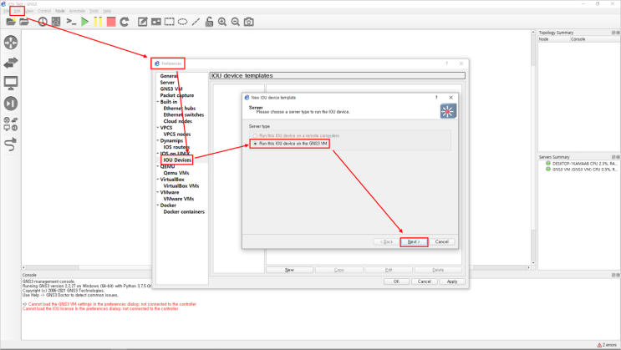Open the Annotate menu

(77, 11)
